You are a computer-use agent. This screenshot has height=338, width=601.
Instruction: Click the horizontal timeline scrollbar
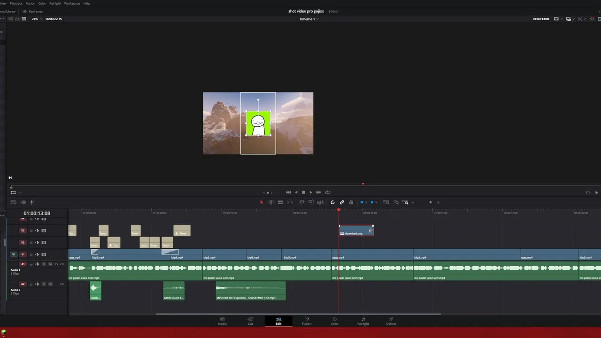pos(298,314)
